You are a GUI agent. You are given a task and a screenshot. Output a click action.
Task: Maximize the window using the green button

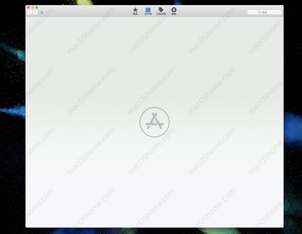37,7
